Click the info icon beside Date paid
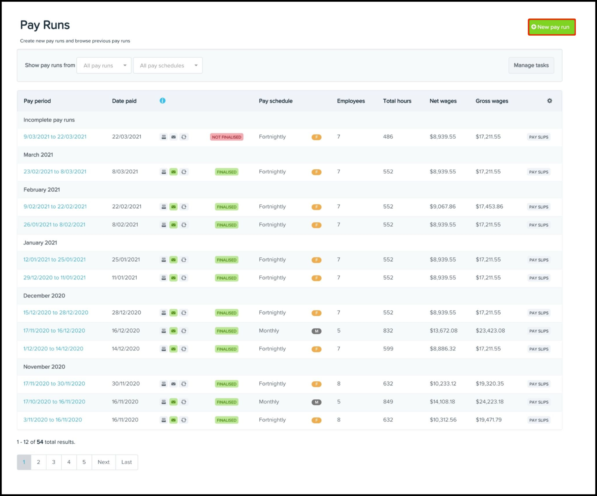 click(162, 101)
